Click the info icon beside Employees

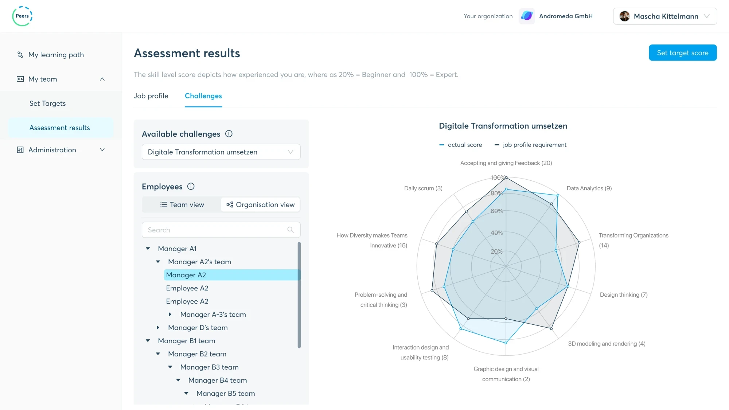191,186
